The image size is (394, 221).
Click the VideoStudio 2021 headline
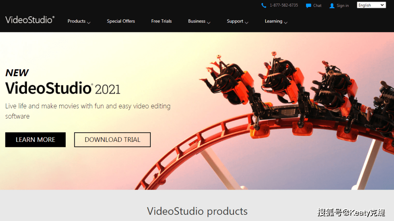pos(63,88)
